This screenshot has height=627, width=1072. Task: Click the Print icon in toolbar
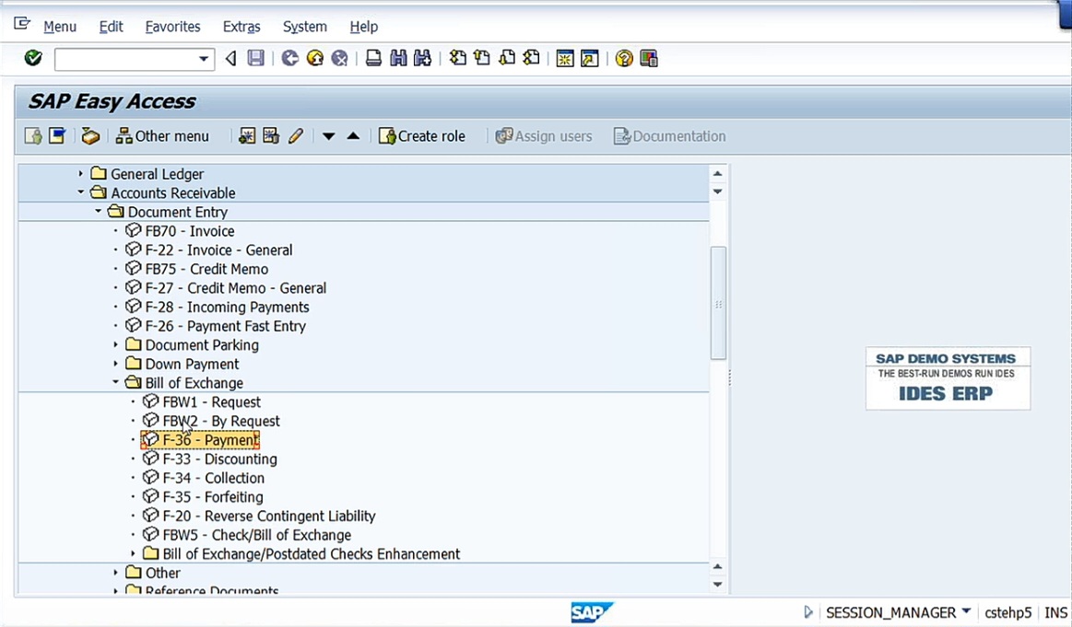pyautogui.click(x=373, y=58)
